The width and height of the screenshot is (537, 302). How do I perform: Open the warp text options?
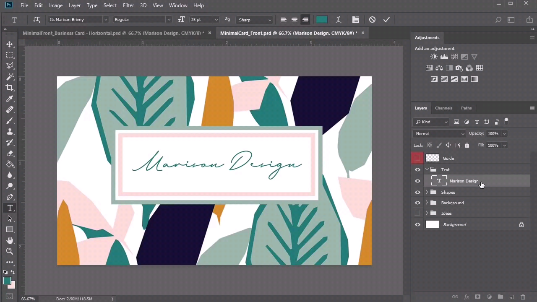click(338, 20)
